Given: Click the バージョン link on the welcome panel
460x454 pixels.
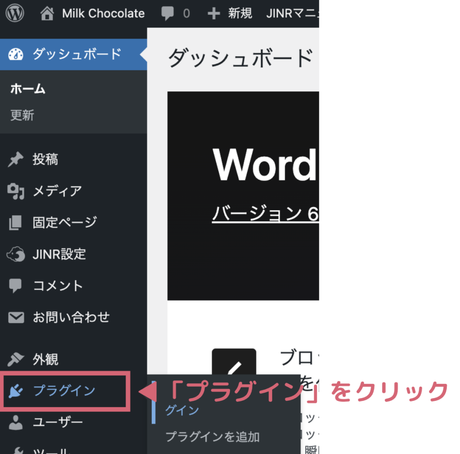Looking at the screenshot, I should (x=265, y=214).
